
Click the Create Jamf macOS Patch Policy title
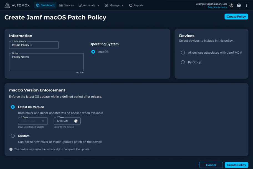(55, 17)
